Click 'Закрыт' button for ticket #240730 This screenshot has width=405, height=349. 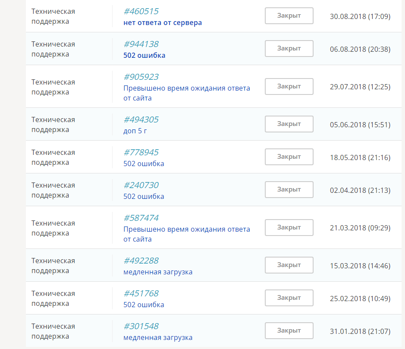click(289, 190)
